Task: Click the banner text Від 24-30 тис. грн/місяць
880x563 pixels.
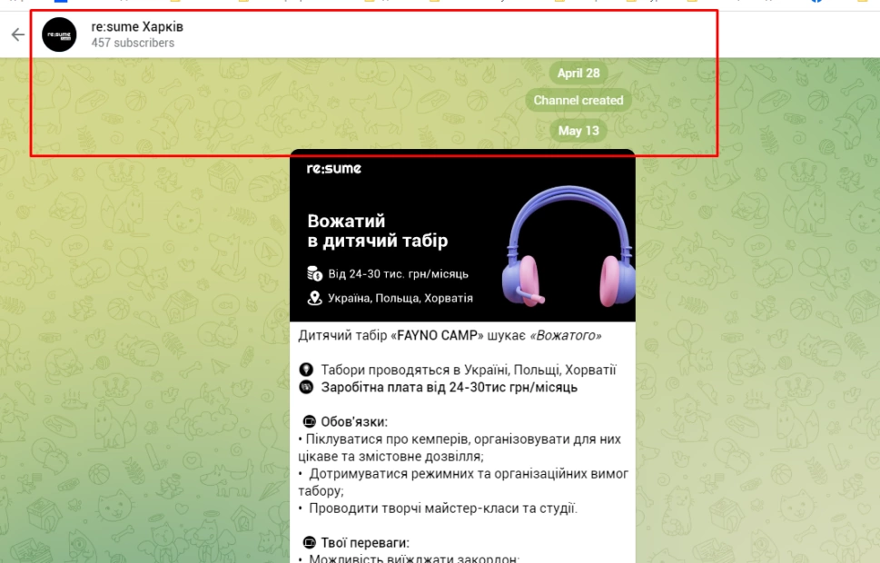Action: click(x=398, y=274)
